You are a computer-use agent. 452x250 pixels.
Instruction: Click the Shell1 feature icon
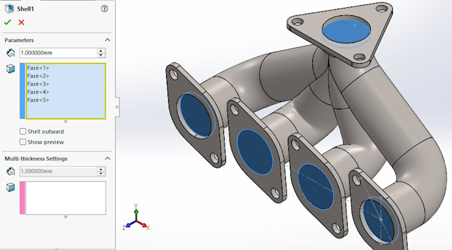point(9,9)
